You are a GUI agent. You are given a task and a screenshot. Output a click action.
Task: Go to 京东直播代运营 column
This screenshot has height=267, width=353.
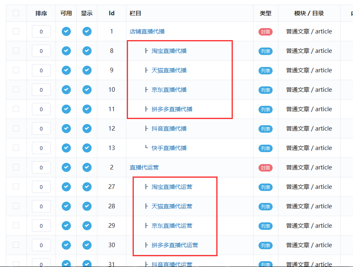[172, 226]
